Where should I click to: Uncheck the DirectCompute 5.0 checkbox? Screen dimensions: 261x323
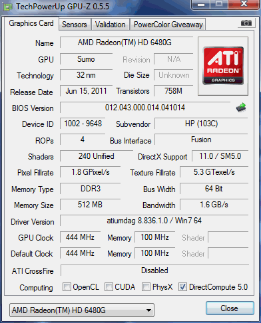[x=182, y=286]
